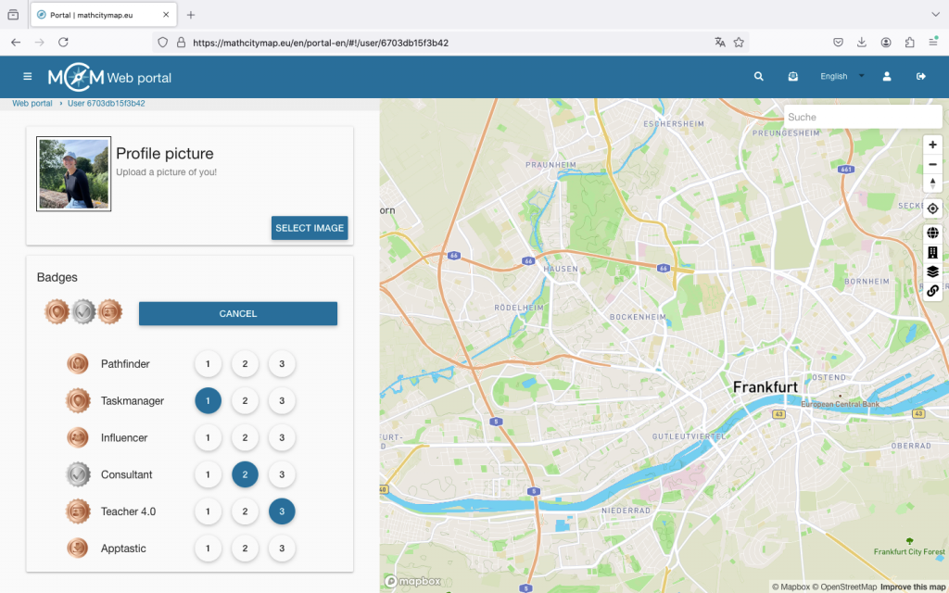Open the English language dropdown
The width and height of the screenshot is (949, 593).
(x=841, y=77)
